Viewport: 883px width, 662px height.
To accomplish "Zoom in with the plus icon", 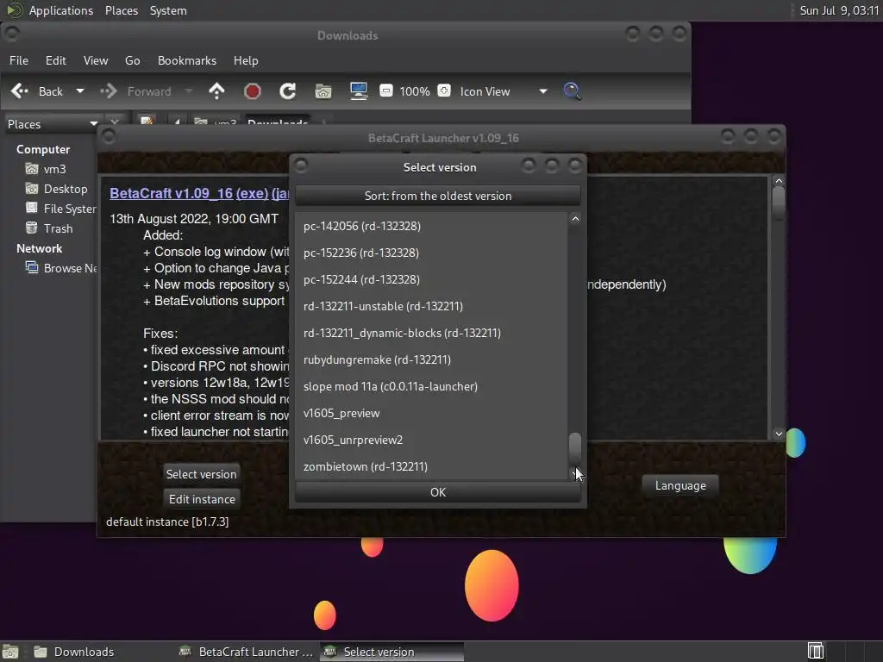I will (x=444, y=91).
